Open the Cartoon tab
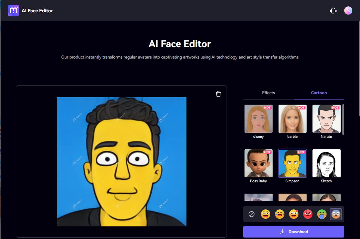Viewport: 360px width, 239px height. tap(319, 93)
